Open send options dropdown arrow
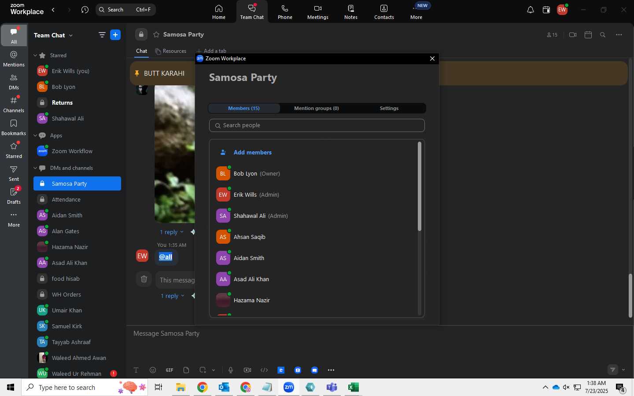 tap(623, 370)
